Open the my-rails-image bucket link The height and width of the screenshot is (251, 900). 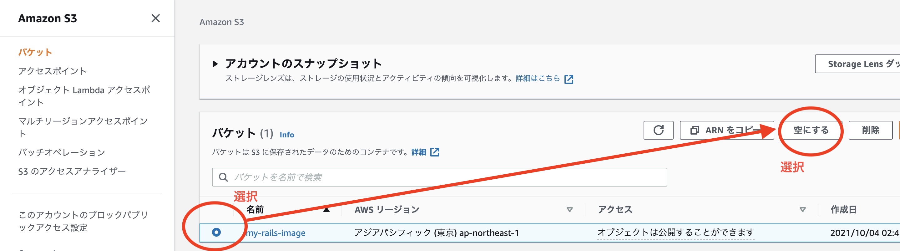tap(276, 233)
